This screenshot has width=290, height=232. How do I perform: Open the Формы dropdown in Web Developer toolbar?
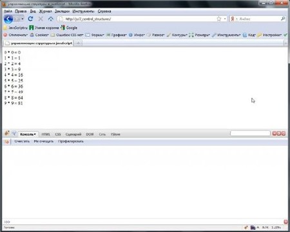tap(95, 35)
